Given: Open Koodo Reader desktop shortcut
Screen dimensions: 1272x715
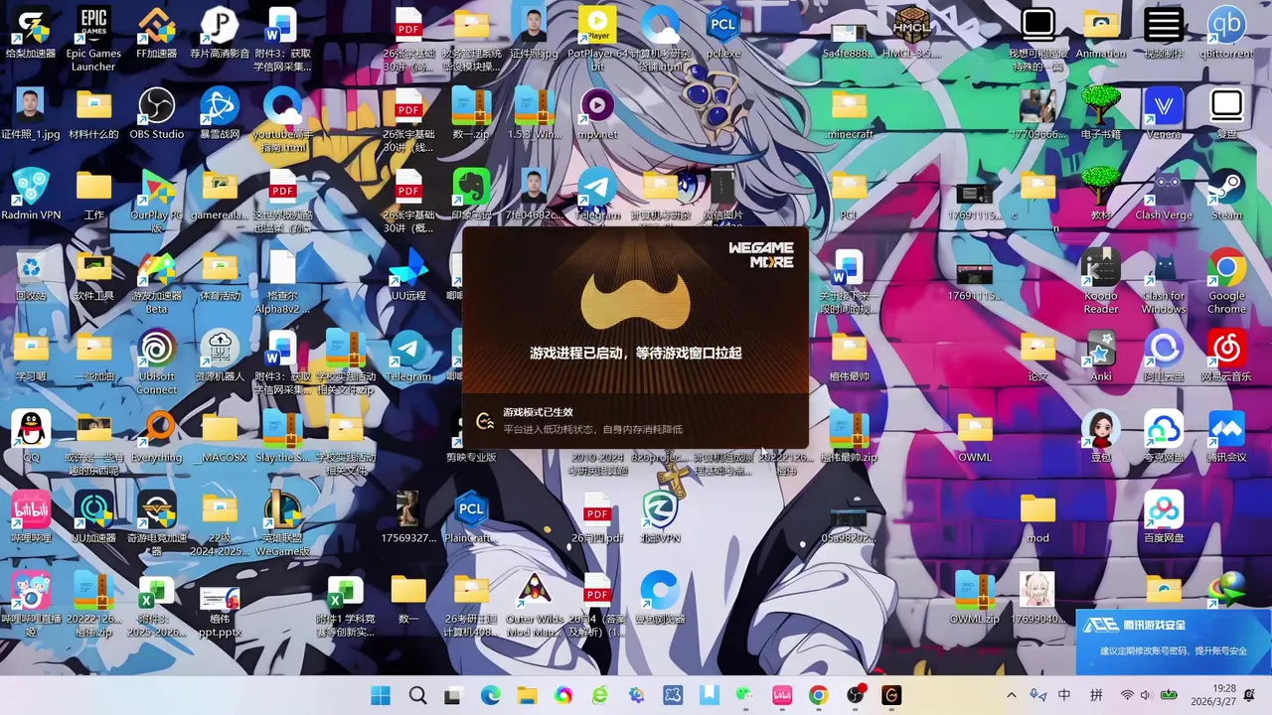Looking at the screenshot, I should (1101, 281).
